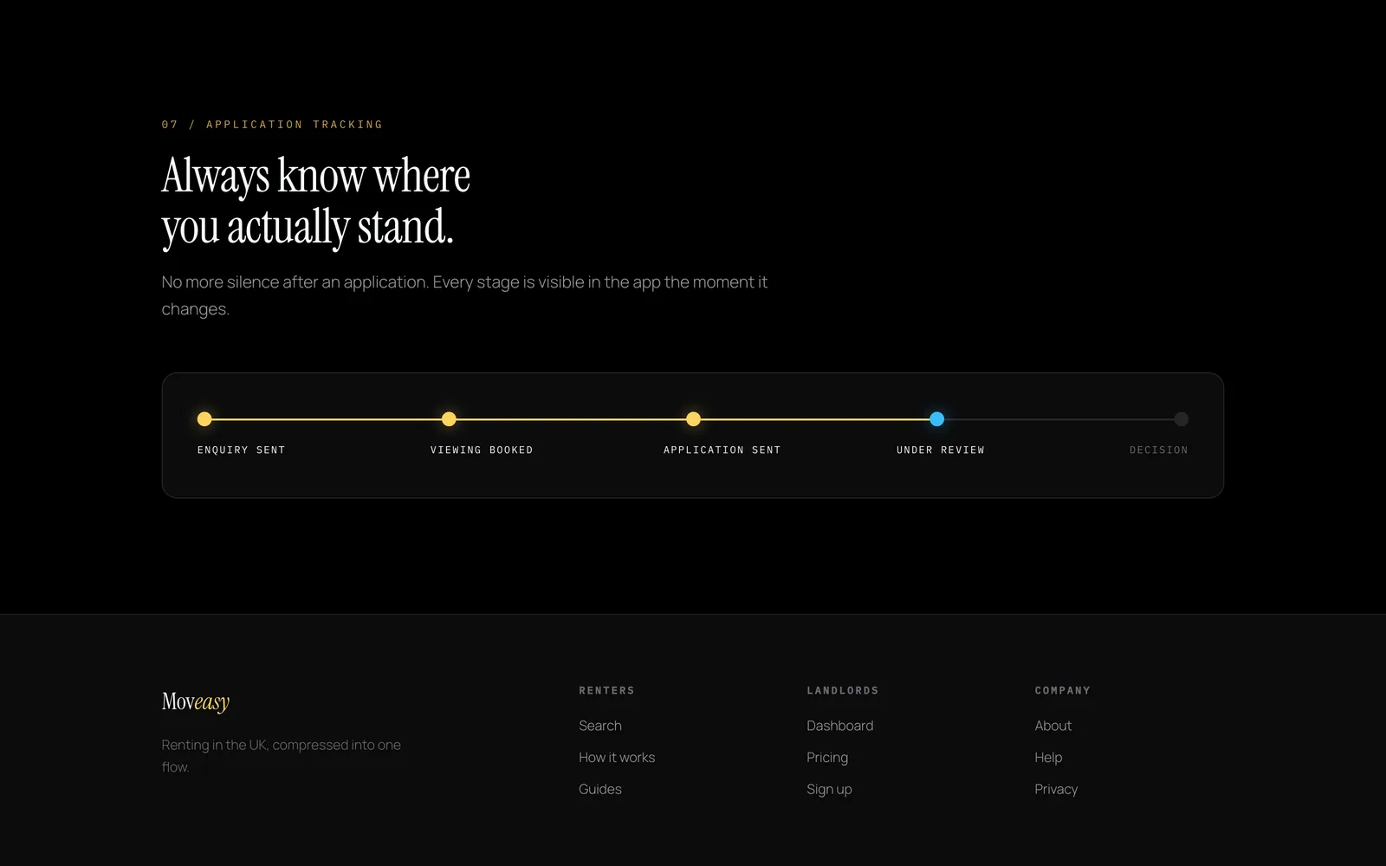
Task: Click the LANDLORDS column heading
Action: [843, 691]
